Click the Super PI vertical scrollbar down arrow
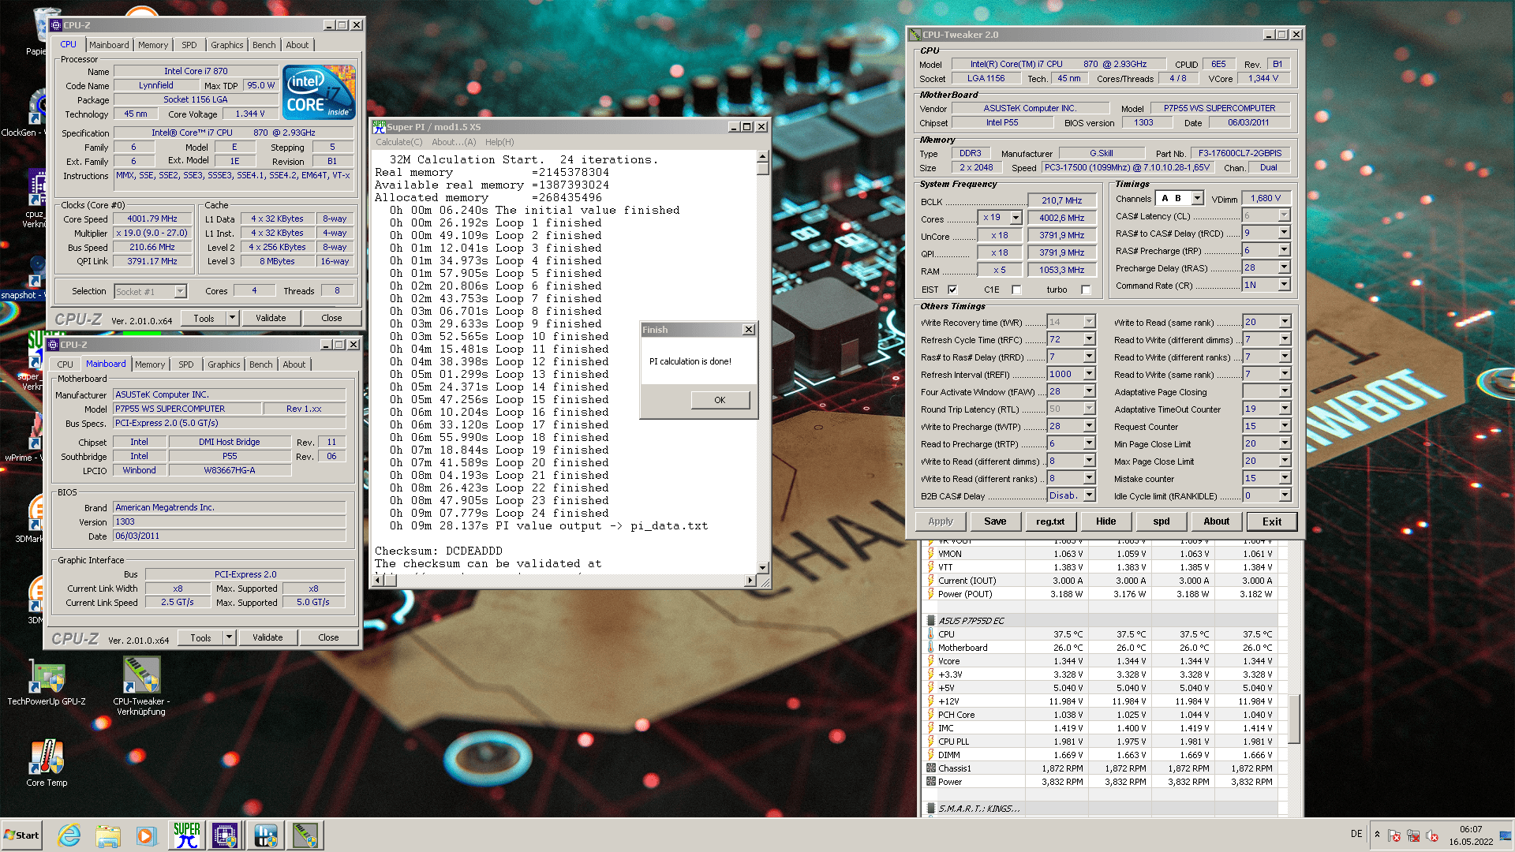1515x852 pixels. 762,567
